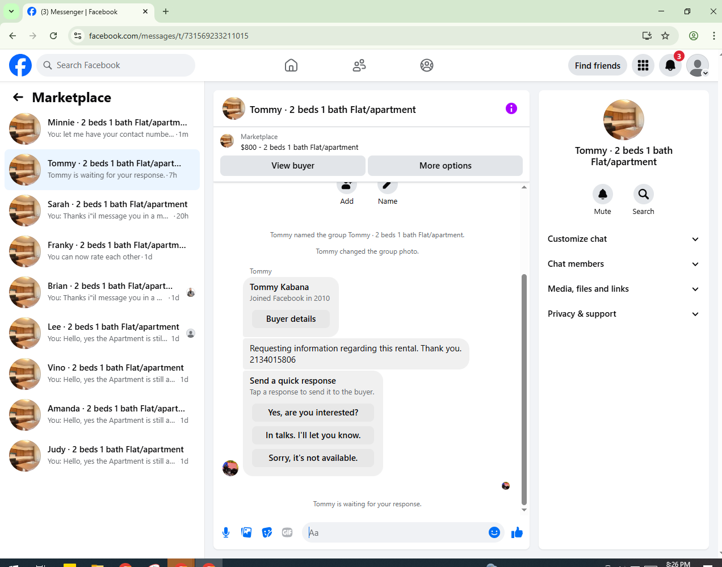
Task: View site information icon in address bar
Action: (x=78, y=36)
